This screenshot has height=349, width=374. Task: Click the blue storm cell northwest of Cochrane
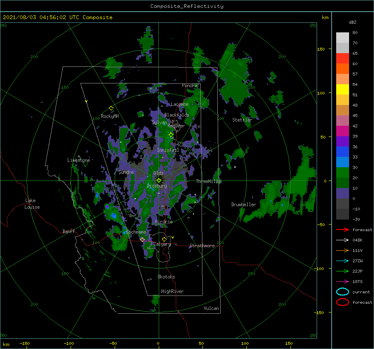pos(113,216)
